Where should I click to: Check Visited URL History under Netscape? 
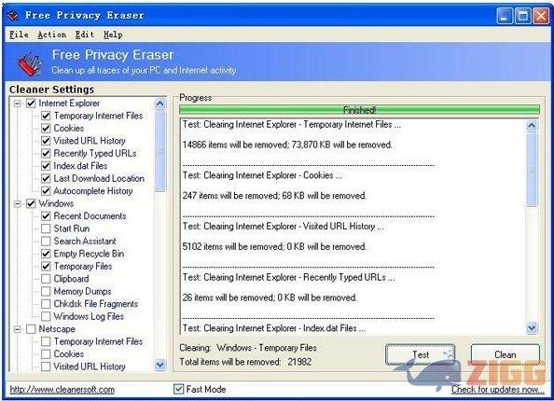coord(46,366)
